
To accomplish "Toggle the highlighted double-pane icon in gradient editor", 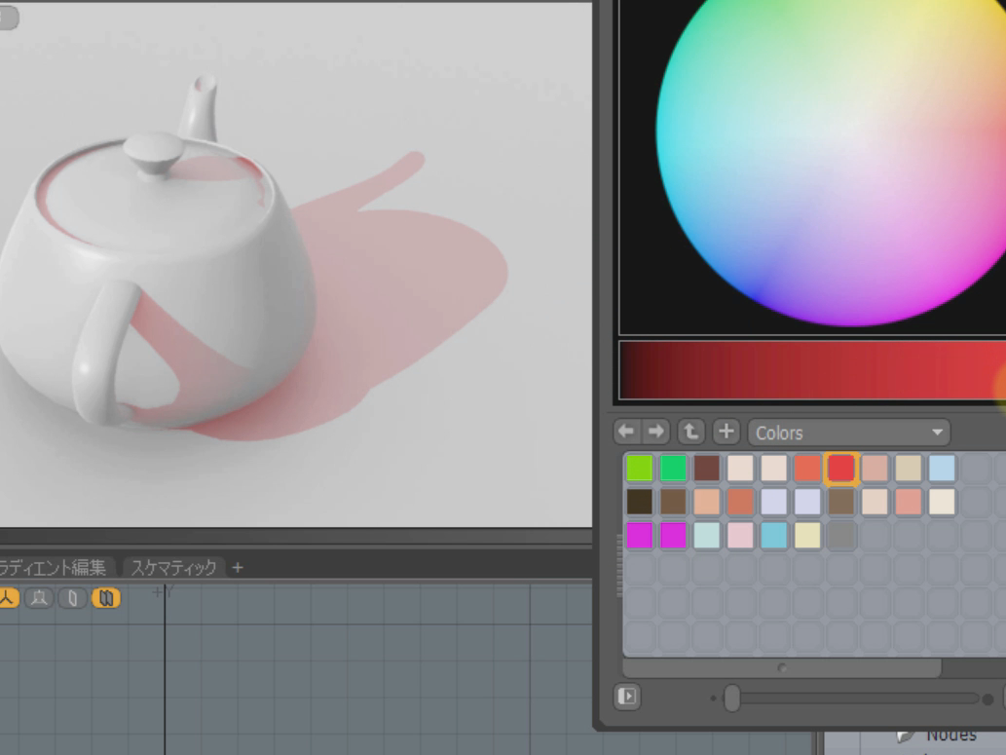I will (105, 598).
